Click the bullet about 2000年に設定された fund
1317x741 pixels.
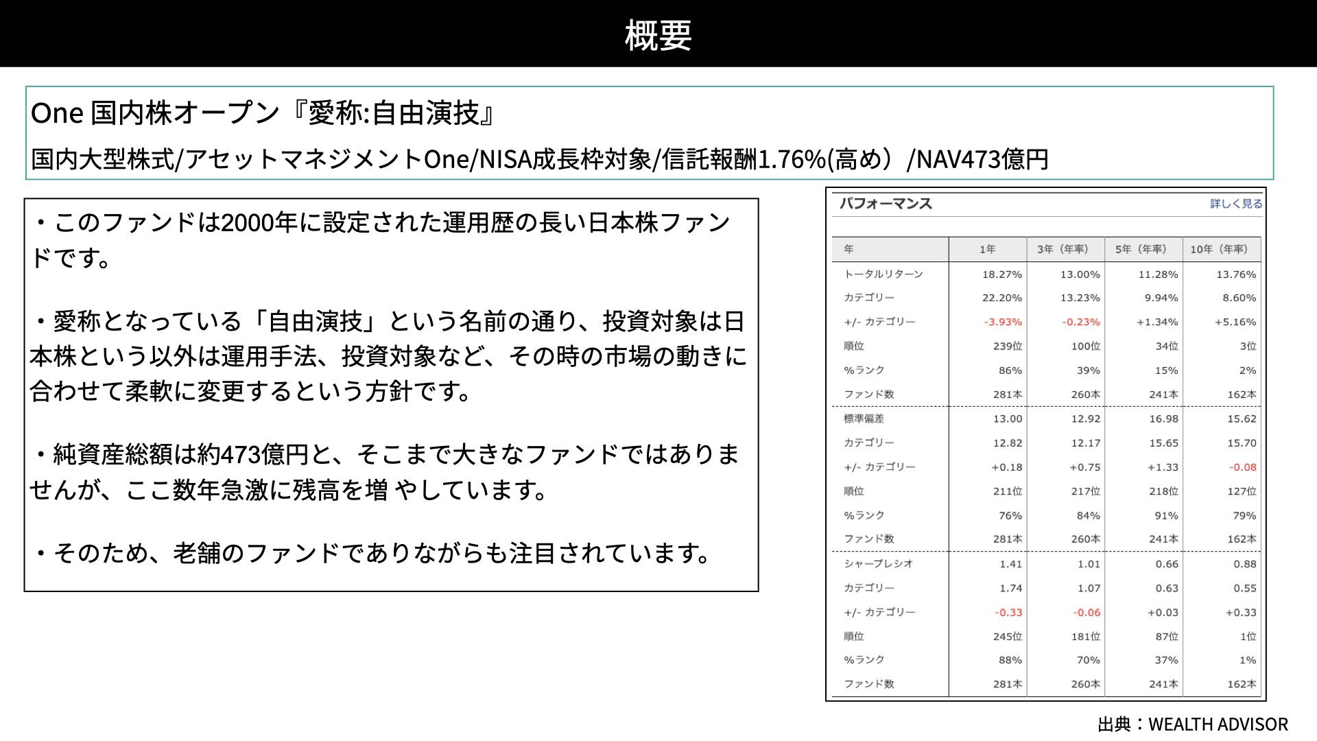pyautogui.click(x=381, y=239)
